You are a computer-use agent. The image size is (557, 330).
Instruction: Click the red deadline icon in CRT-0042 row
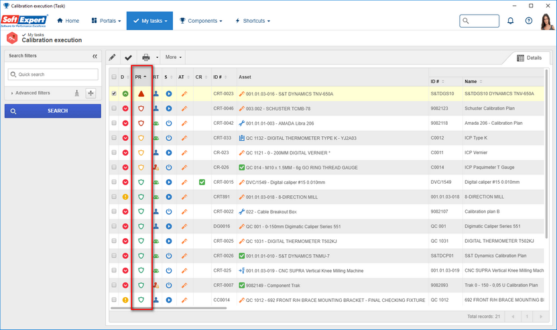click(x=125, y=123)
